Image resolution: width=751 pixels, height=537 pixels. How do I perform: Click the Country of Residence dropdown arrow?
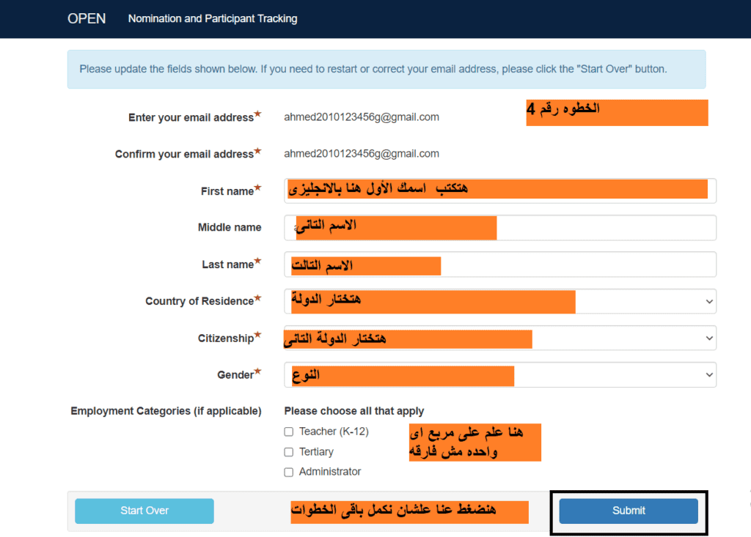pyautogui.click(x=708, y=301)
